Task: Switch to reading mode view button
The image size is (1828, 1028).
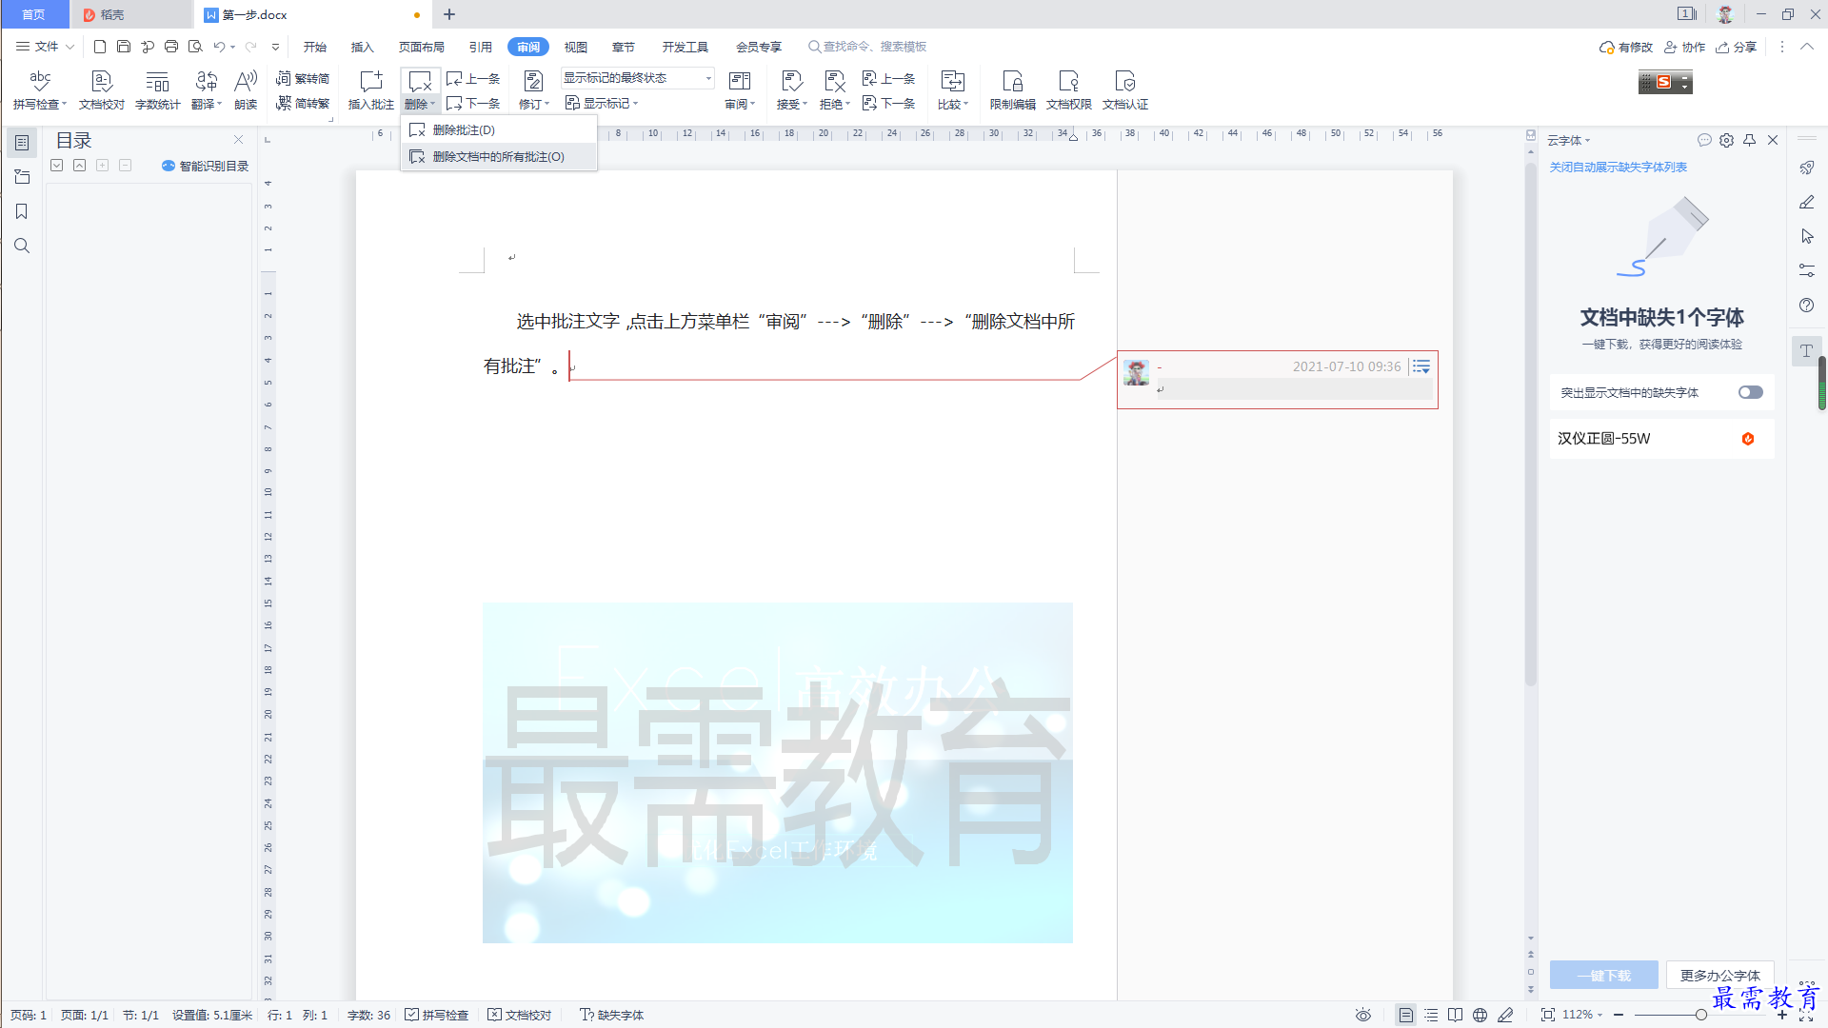Action: 1455,1015
